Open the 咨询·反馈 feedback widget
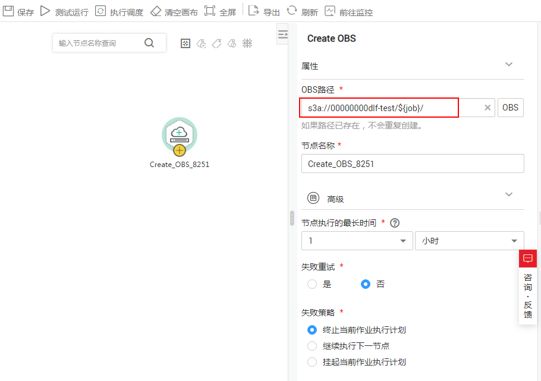This screenshot has height=381, width=541. coord(528,288)
